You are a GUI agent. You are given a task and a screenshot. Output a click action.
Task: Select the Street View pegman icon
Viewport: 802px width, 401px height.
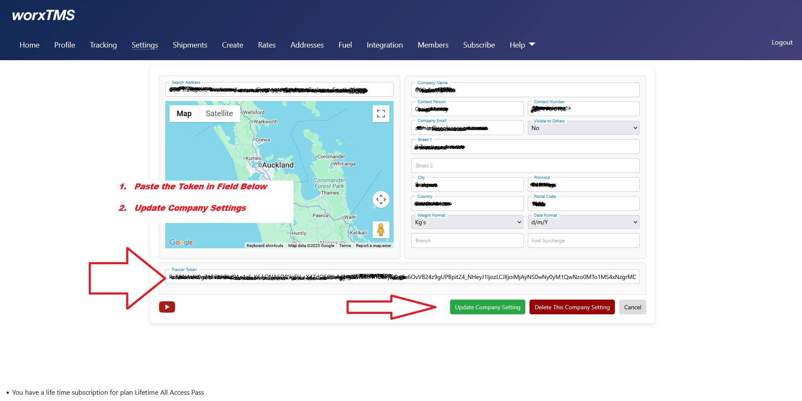(381, 230)
